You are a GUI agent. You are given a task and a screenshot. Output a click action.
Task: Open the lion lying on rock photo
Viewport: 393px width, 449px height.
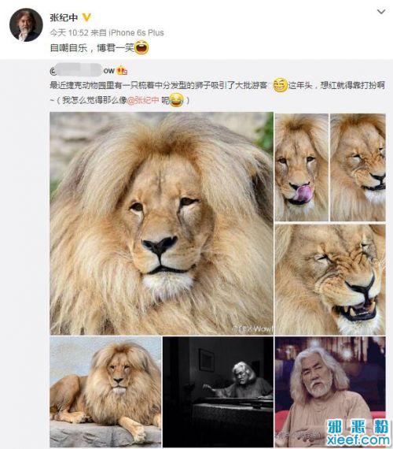[105, 391]
